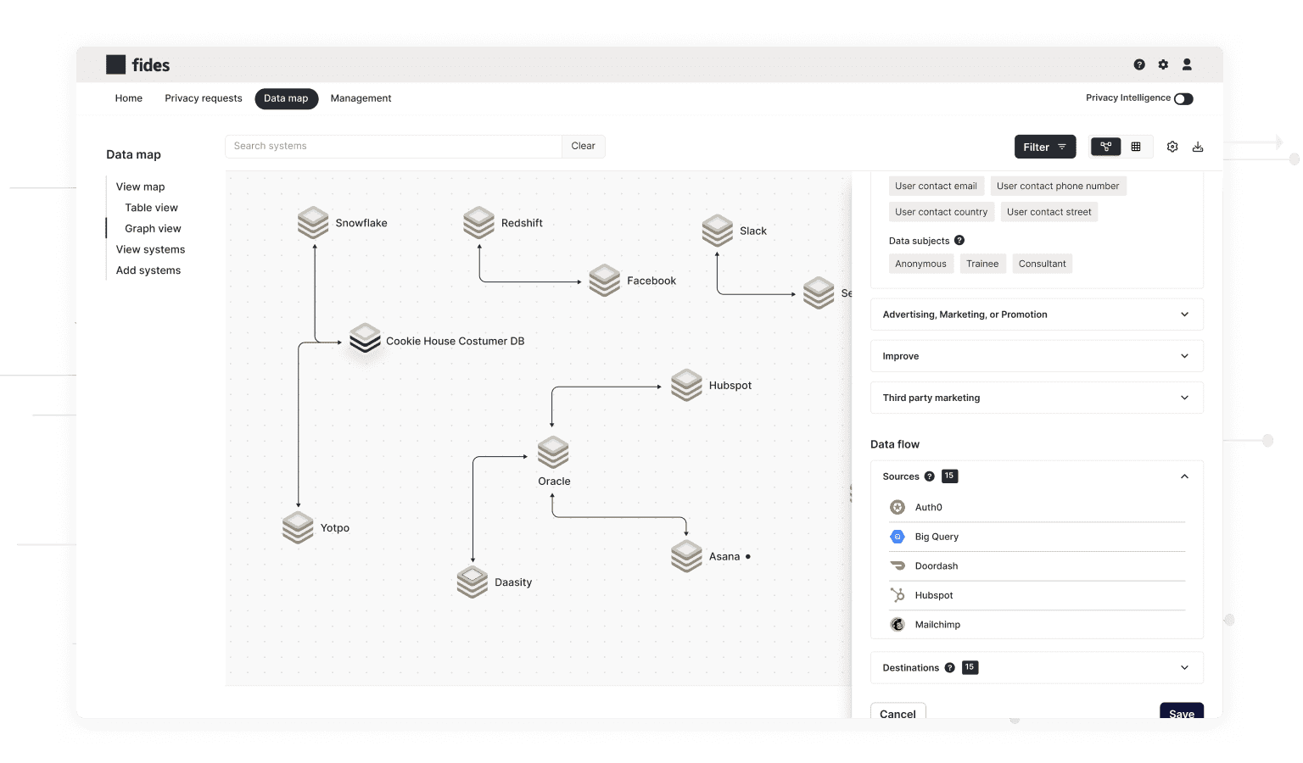Expand the Improve section
Image resolution: width=1303 pixels, height=763 pixels.
click(1037, 356)
